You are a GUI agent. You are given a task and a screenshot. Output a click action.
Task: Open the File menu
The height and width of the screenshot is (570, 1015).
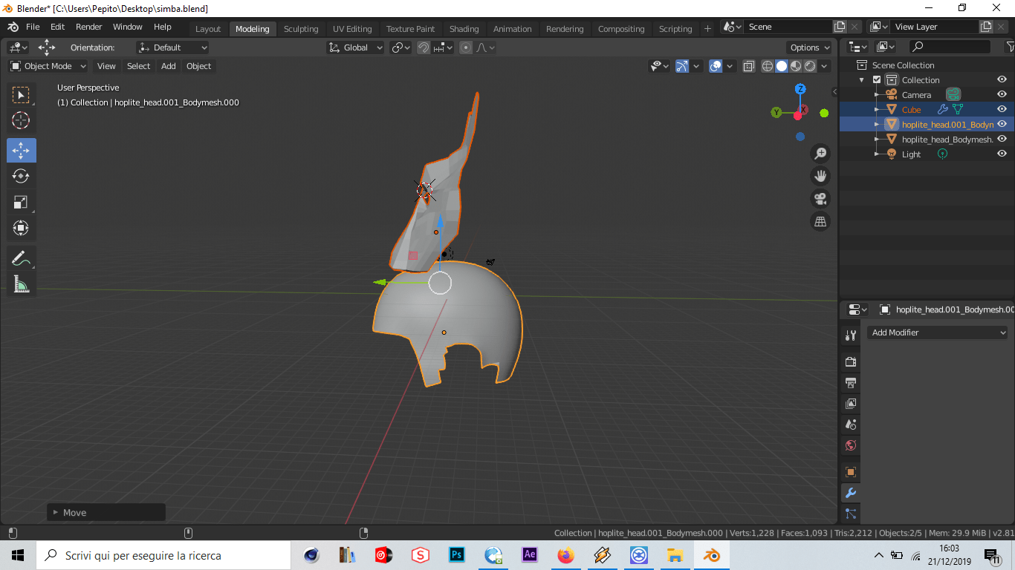(x=33, y=27)
